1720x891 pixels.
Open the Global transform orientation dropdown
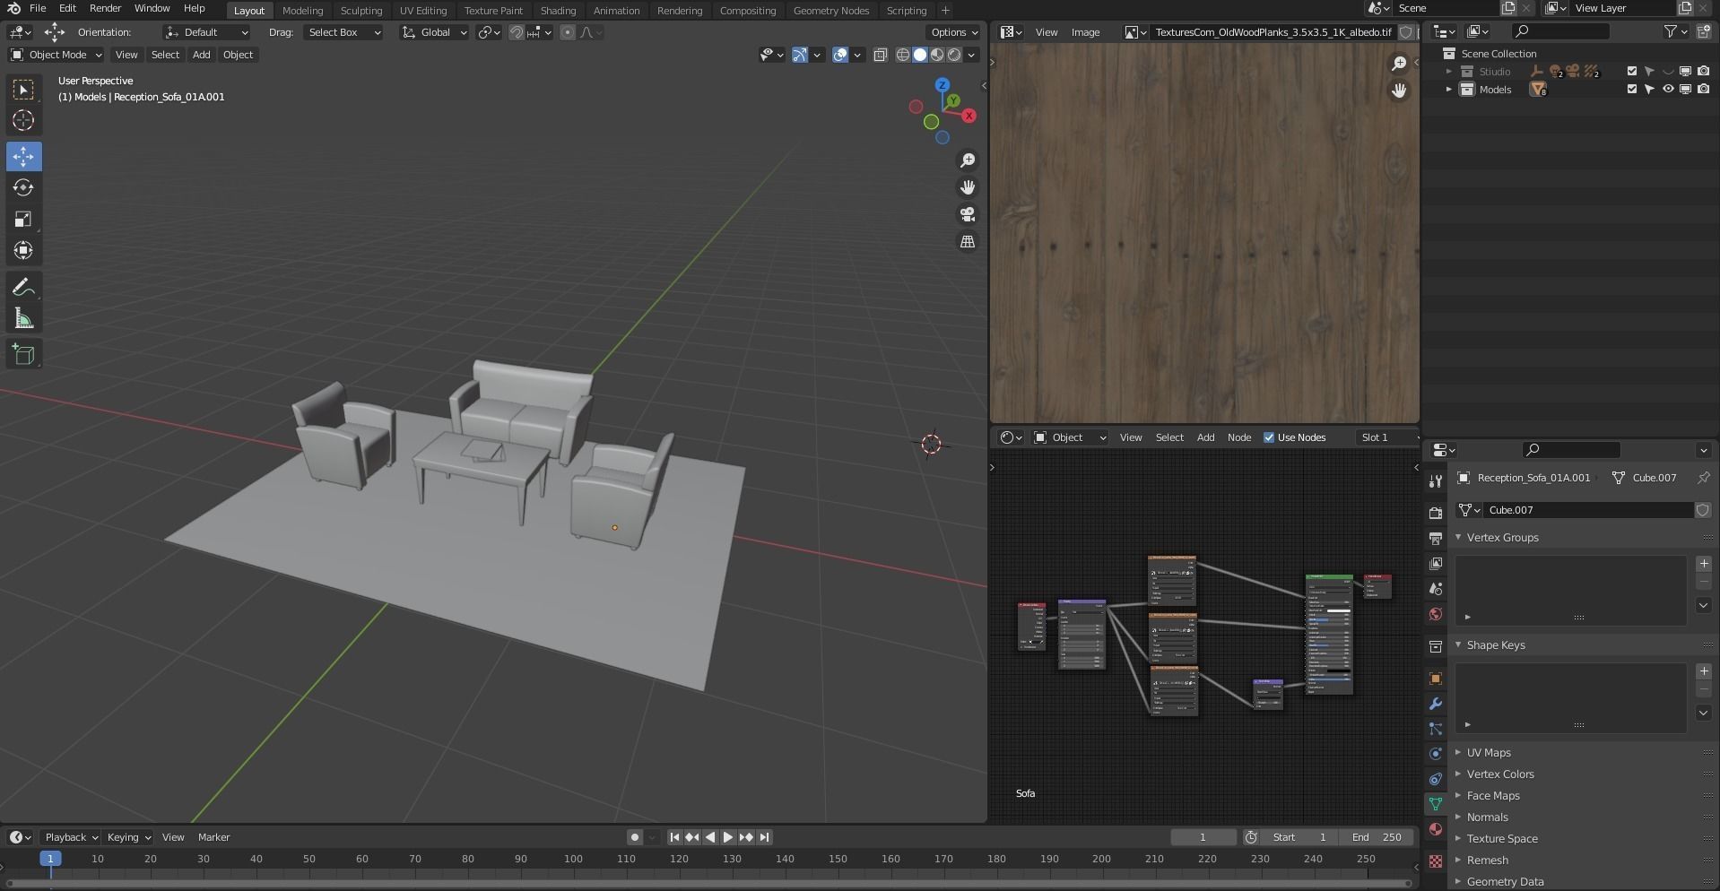click(x=434, y=32)
